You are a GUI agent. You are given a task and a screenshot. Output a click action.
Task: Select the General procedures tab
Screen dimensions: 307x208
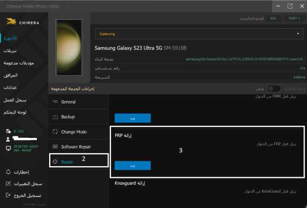click(78, 102)
